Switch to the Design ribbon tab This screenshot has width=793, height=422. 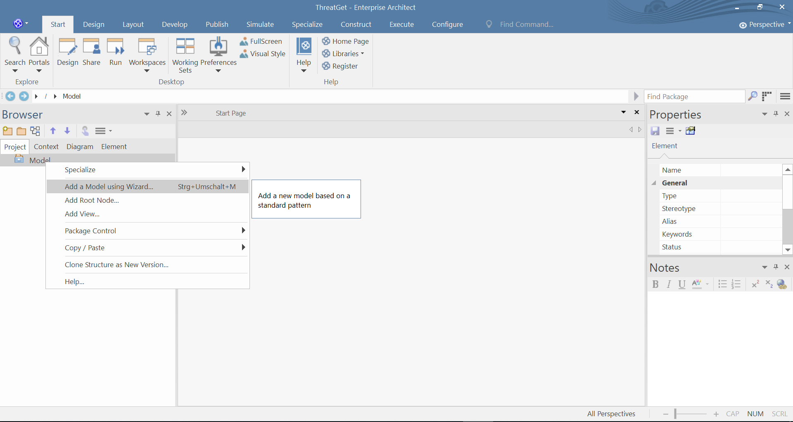tap(94, 25)
